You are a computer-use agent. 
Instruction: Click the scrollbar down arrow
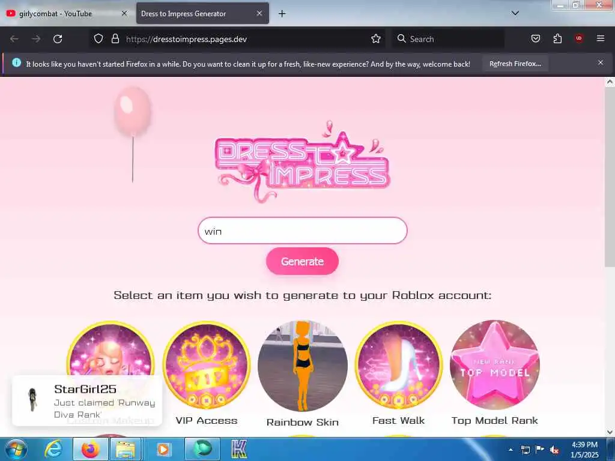pos(609,432)
